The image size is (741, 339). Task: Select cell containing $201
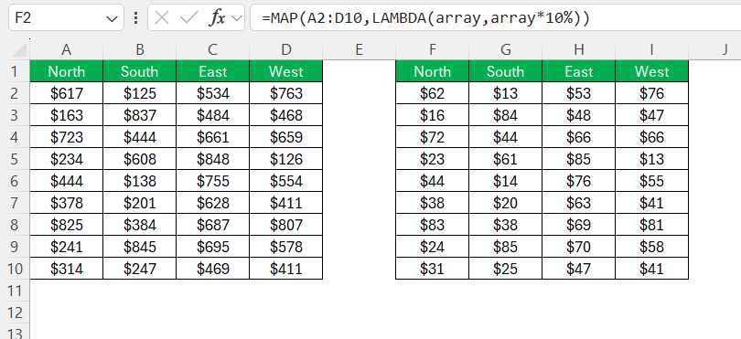(139, 203)
